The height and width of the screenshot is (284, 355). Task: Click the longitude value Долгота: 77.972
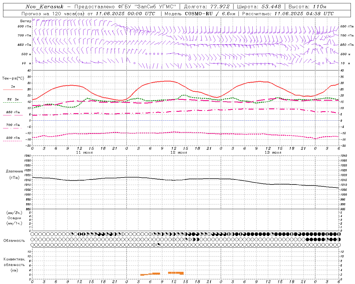[x=207, y=7]
